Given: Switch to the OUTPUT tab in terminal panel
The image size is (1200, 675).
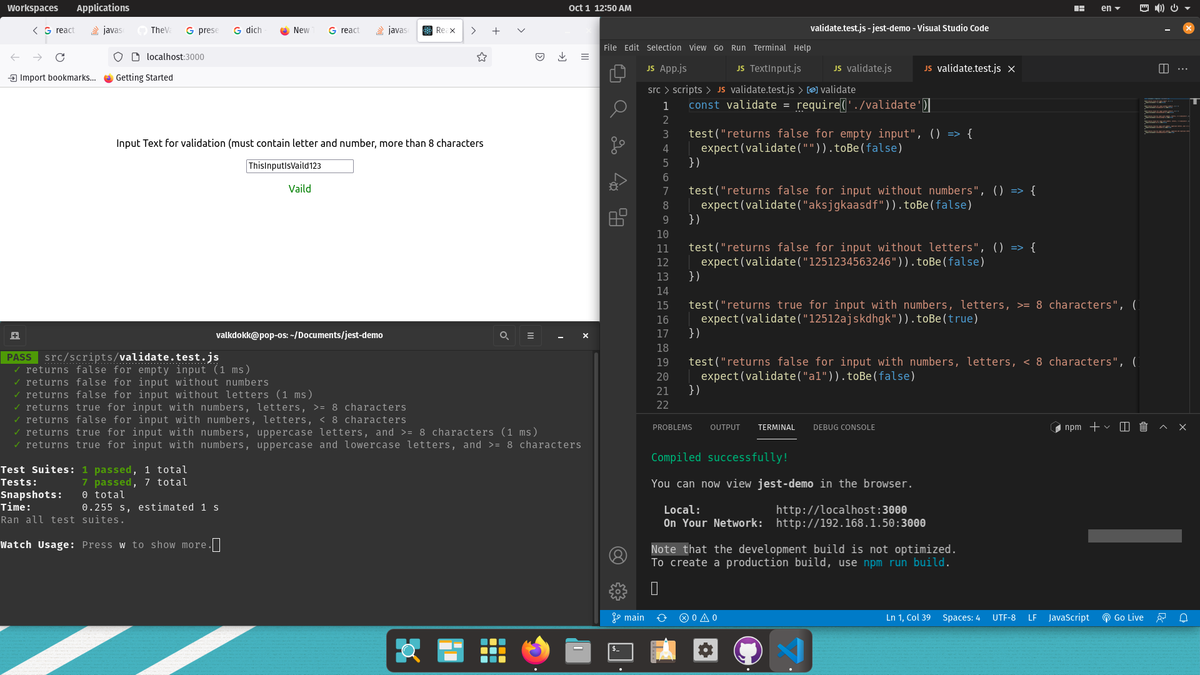Looking at the screenshot, I should (724, 427).
